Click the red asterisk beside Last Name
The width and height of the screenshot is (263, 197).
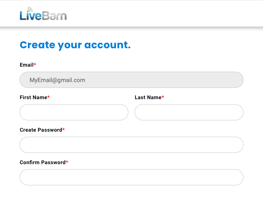(163, 97)
